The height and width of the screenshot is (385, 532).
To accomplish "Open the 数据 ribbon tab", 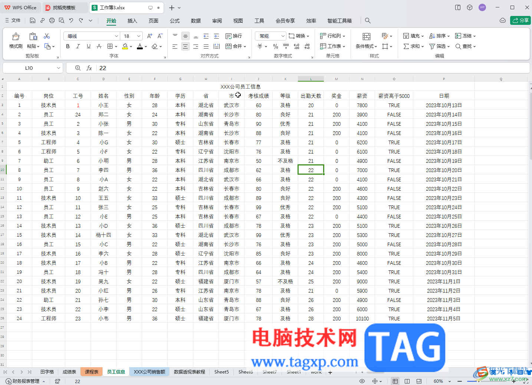I will coord(196,21).
